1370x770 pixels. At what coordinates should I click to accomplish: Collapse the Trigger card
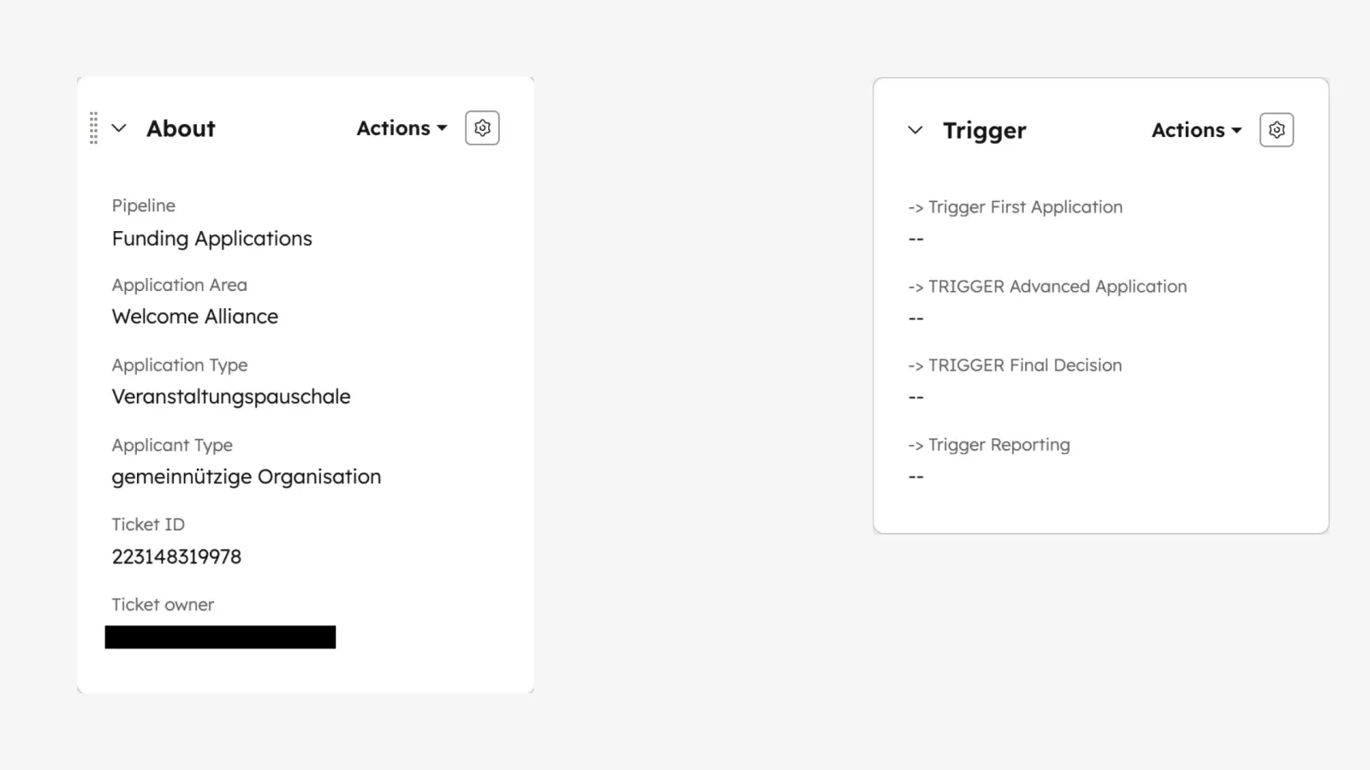915,130
